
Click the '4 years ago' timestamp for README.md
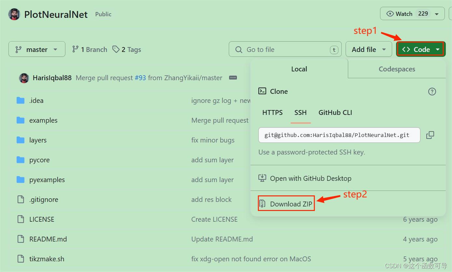tap(420, 240)
